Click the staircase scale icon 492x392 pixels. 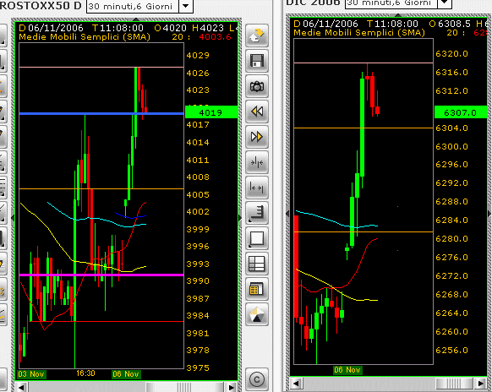click(257, 213)
